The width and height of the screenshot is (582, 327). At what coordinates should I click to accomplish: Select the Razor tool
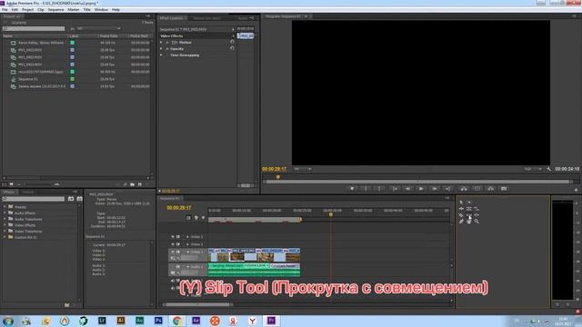click(461, 215)
